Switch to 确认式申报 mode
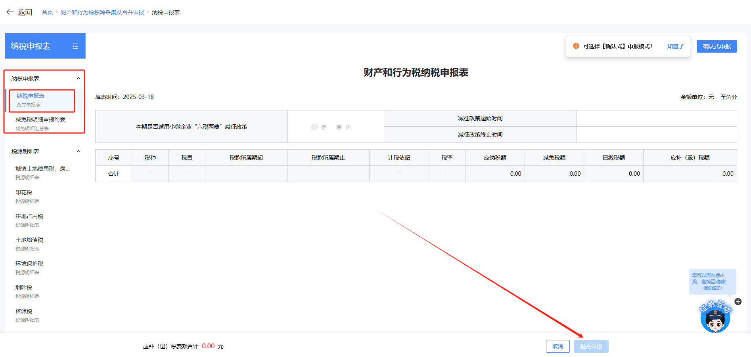 click(717, 46)
